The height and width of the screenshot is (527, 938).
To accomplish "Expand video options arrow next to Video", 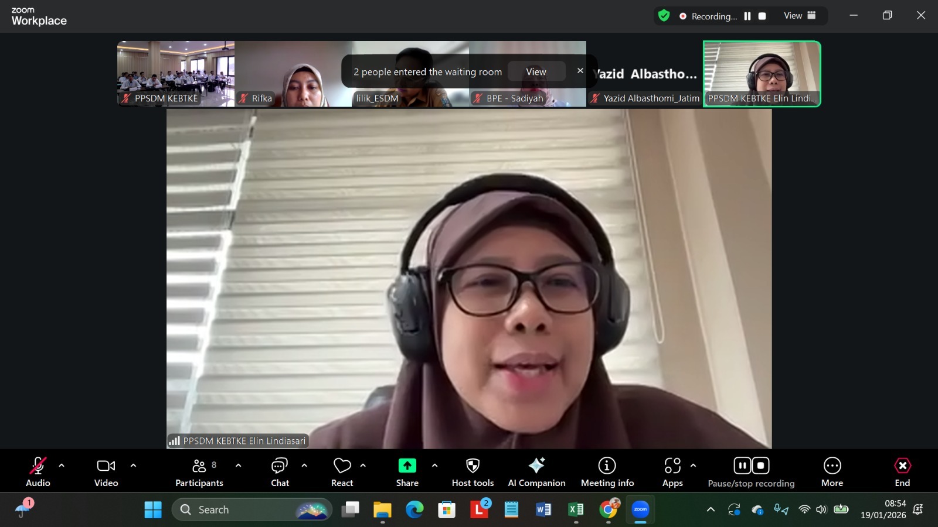I will click(x=133, y=466).
